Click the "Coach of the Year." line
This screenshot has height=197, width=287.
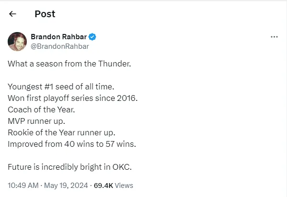41,109
